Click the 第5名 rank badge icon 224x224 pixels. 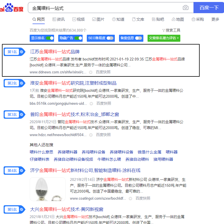[x=15, y=209]
